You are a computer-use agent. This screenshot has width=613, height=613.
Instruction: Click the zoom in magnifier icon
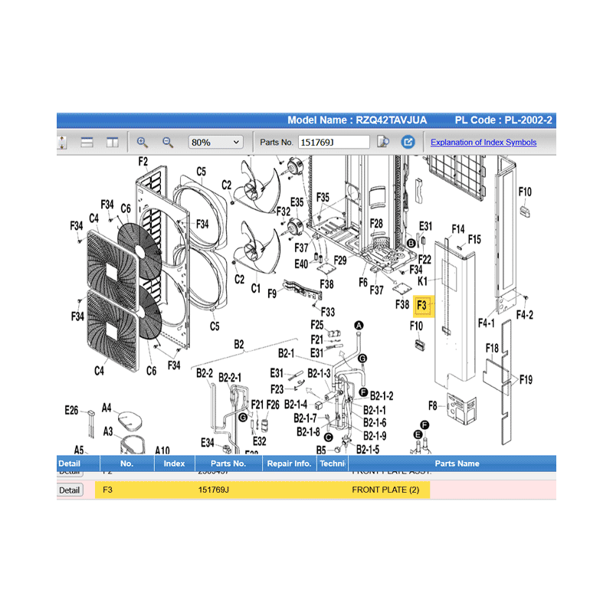coord(143,143)
